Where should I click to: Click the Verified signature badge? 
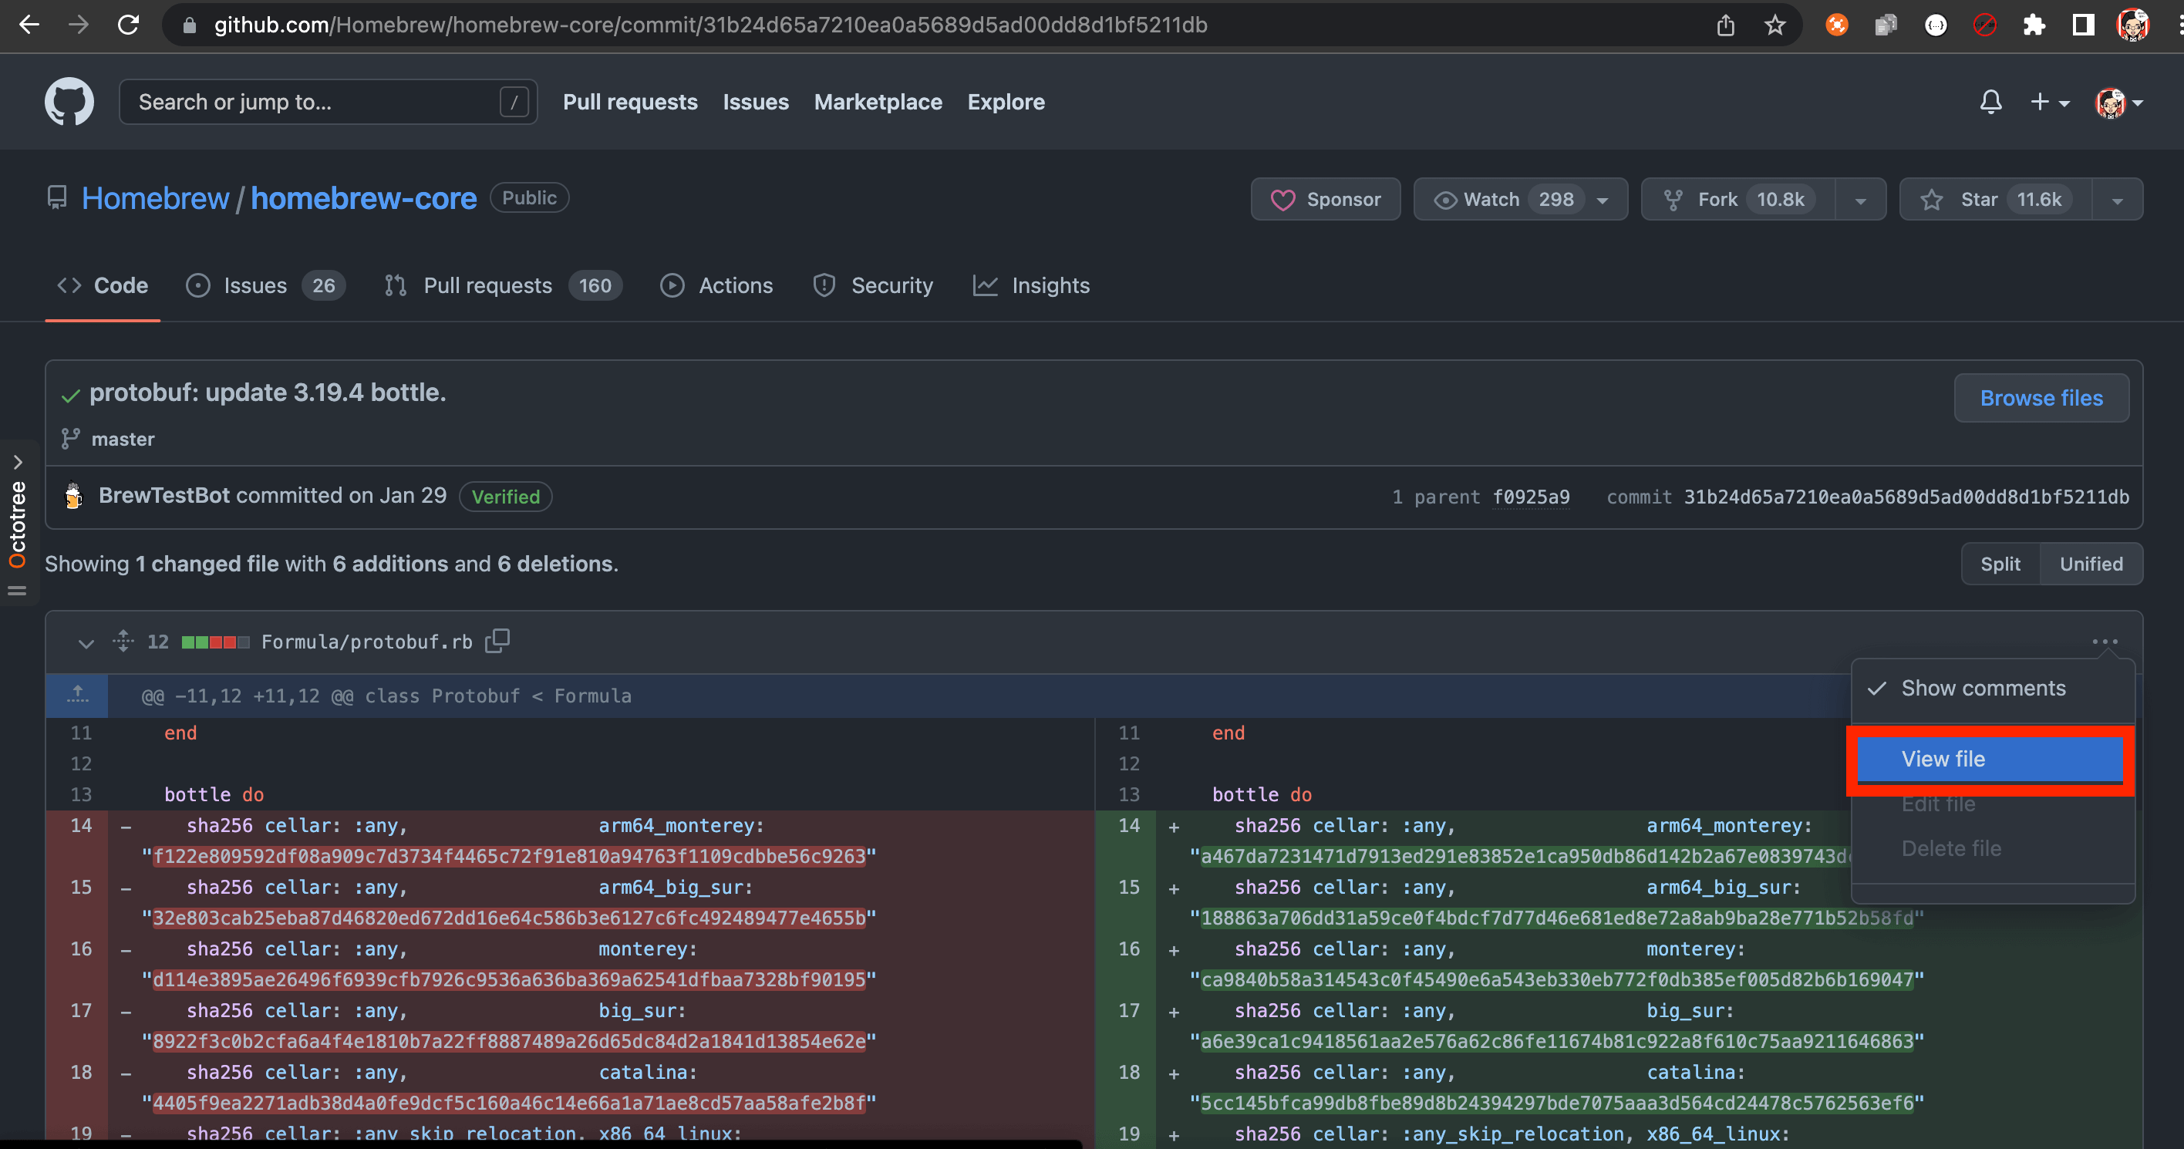tap(505, 497)
